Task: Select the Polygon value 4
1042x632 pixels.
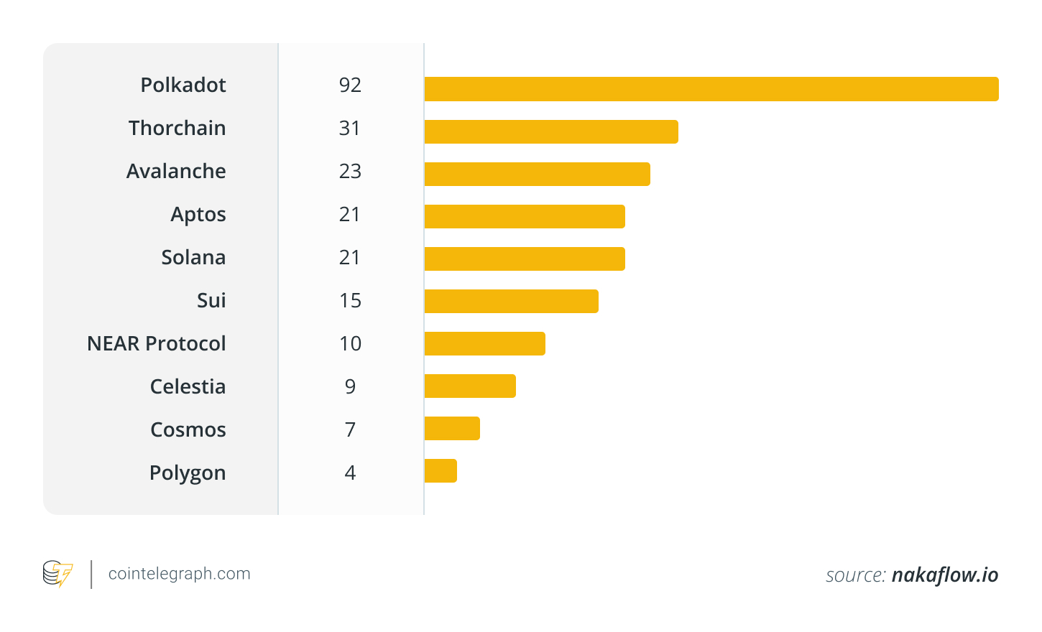Action: coord(350,473)
